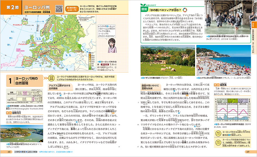Image resolution: width=257 pixels, height=157 pixels.
Task: Click the large ヨーロッパ州 title
Action: (37, 7)
